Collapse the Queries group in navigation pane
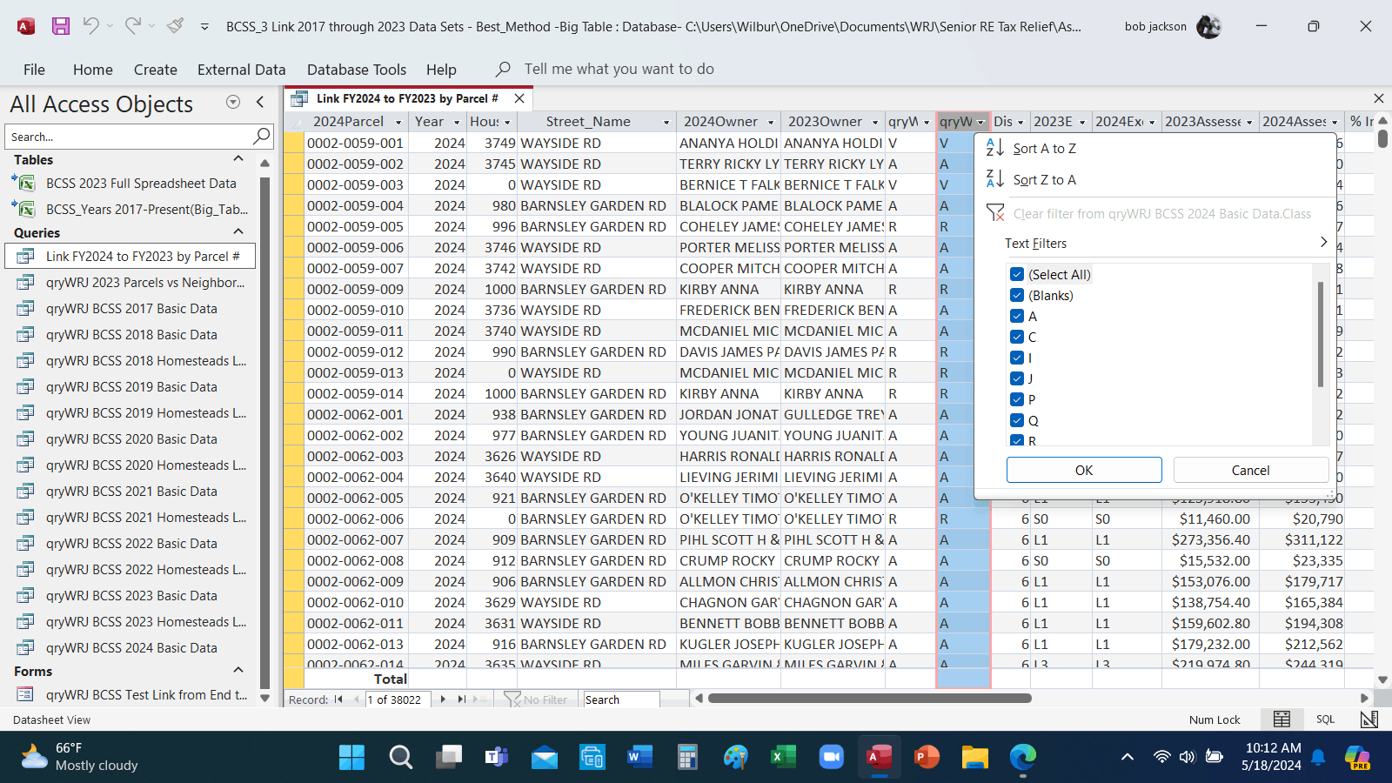 pos(238,232)
